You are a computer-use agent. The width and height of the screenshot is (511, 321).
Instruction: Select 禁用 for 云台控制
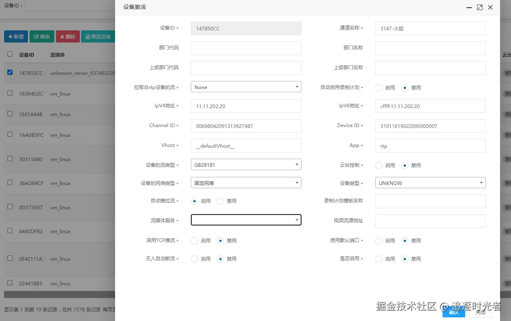tap(405, 165)
